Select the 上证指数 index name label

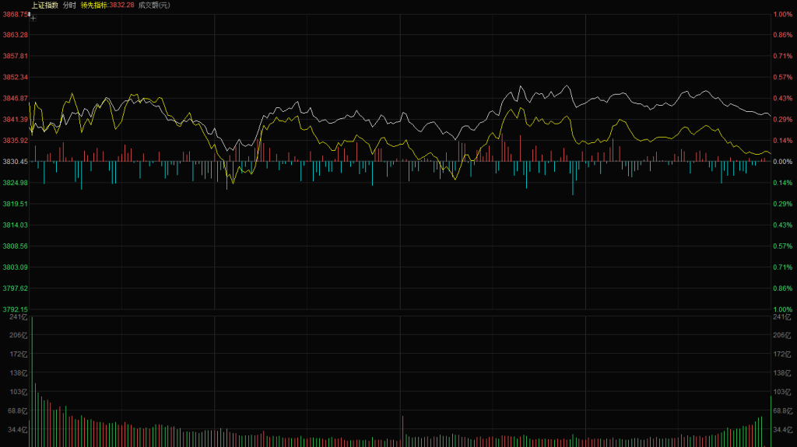coord(44,5)
